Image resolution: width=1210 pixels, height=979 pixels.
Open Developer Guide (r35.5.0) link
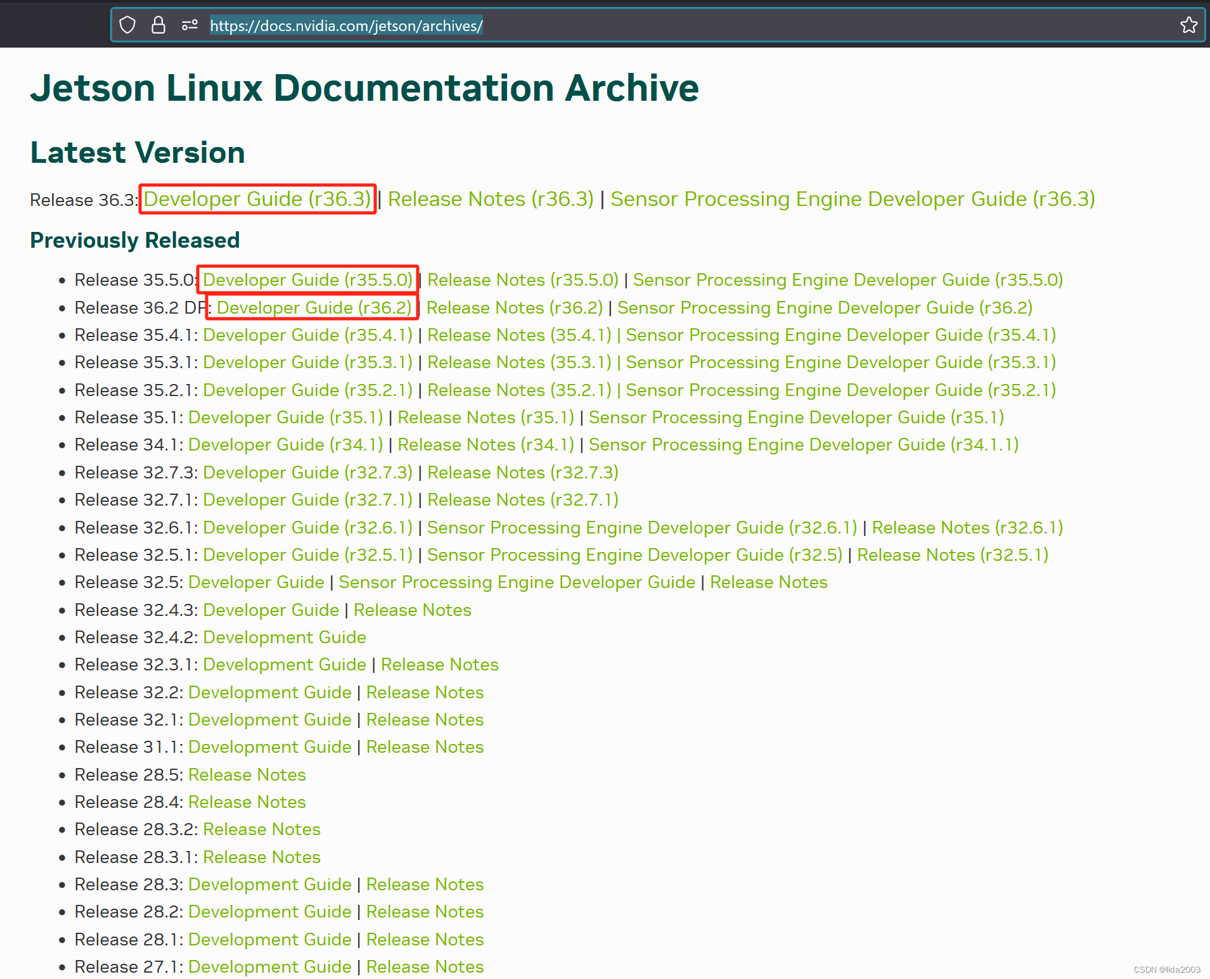tap(307, 280)
